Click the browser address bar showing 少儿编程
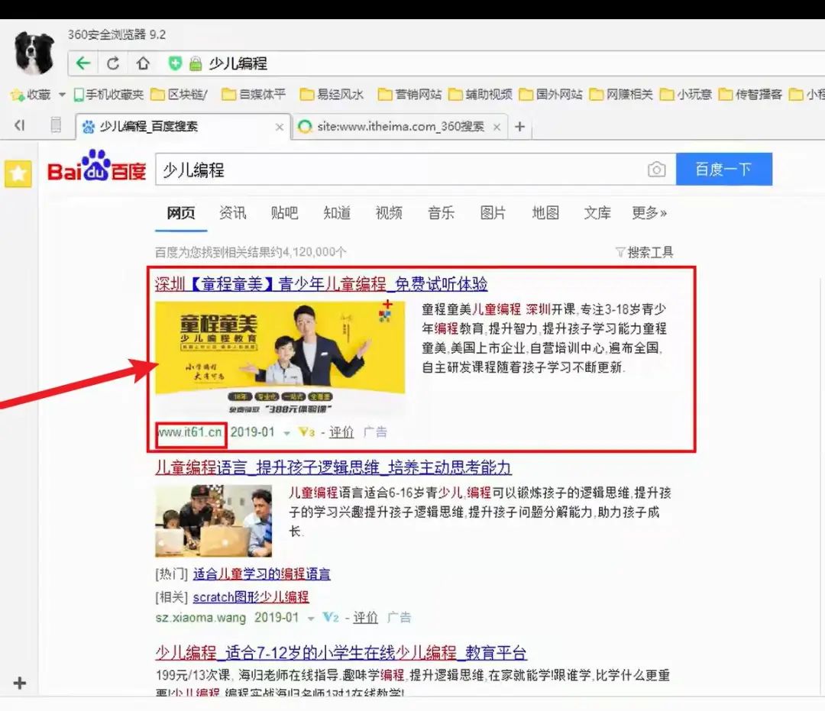 point(446,63)
